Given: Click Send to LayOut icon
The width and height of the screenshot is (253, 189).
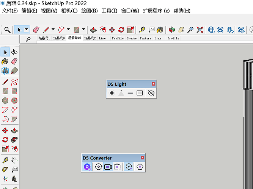Looking at the screenshot, I should tap(230, 30).
